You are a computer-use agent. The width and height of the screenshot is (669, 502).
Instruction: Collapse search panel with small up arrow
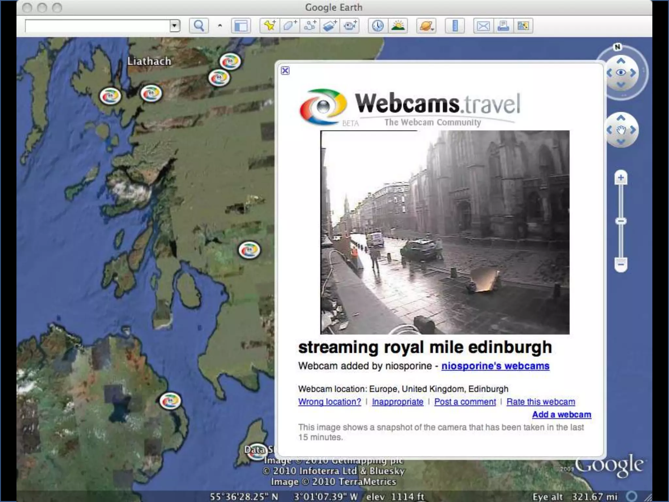[x=220, y=25]
